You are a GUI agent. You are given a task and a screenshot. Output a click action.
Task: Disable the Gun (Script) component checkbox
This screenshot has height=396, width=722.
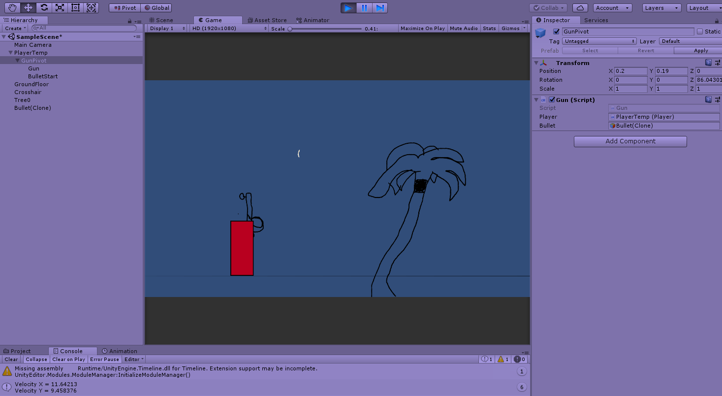[552, 99]
